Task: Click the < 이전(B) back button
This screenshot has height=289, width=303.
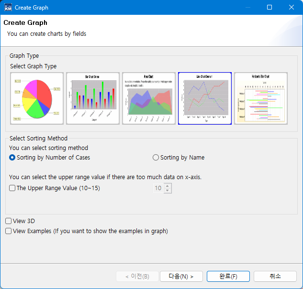Action: coord(137,277)
